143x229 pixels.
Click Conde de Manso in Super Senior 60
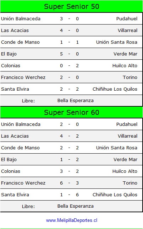click(20, 148)
